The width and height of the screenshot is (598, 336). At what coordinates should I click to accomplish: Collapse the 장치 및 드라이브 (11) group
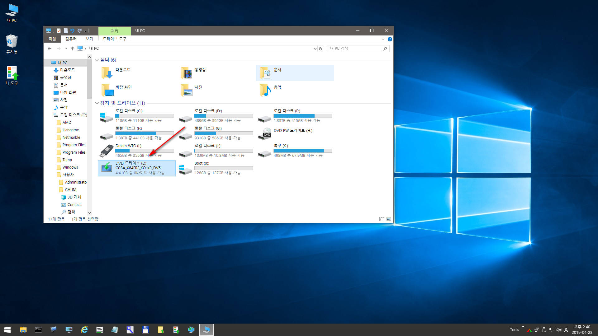(97, 103)
